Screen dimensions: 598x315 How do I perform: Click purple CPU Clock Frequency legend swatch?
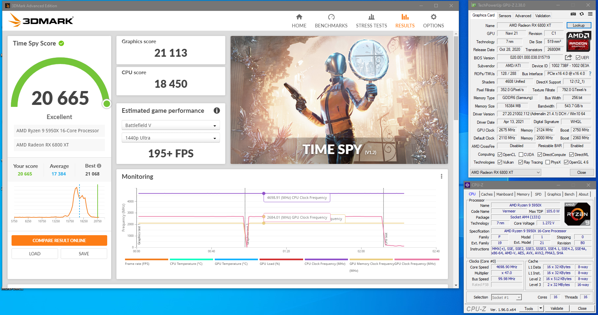pyautogui.click(x=326, y=260)
